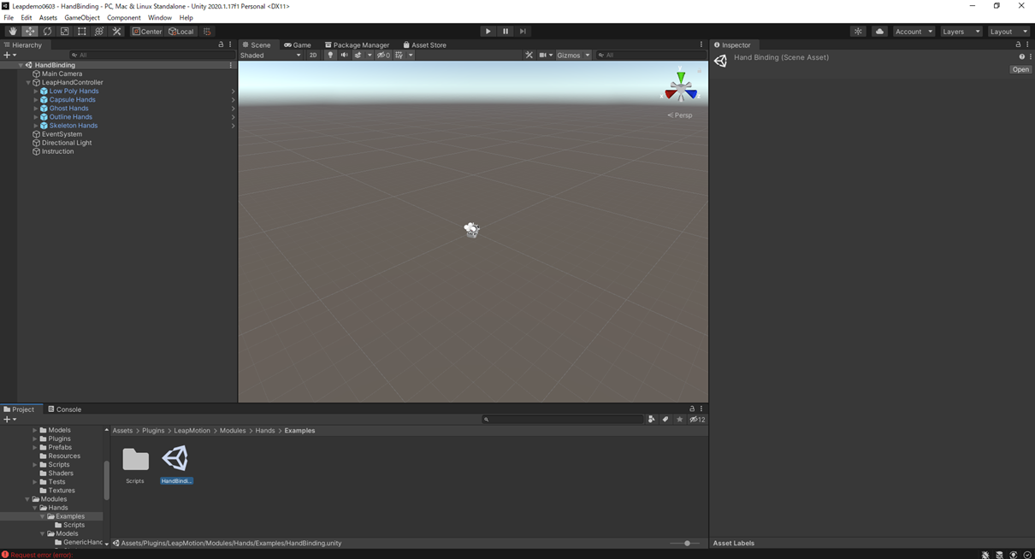Image resolution: width=1035 pixels, height=559 pixels.
Task: Toggle hidden objects visibility icon in Scene
Action: (383, 56)
